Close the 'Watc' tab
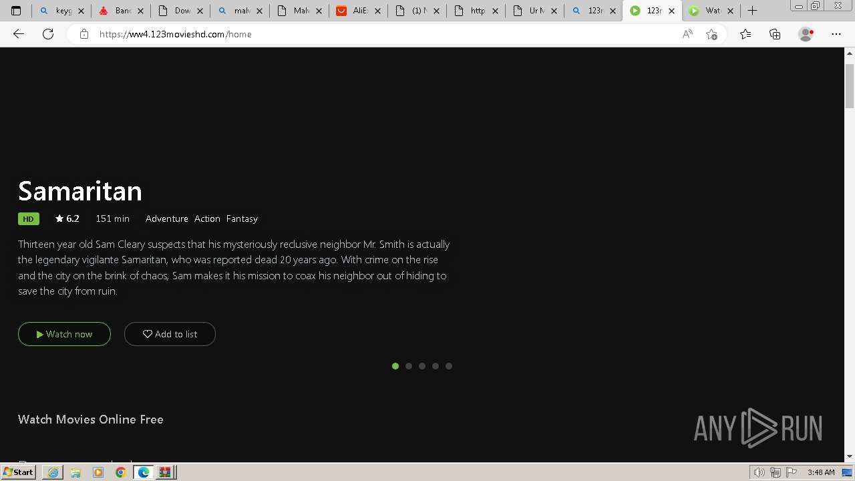The image size is (855, 481). [x=731, y=11]
